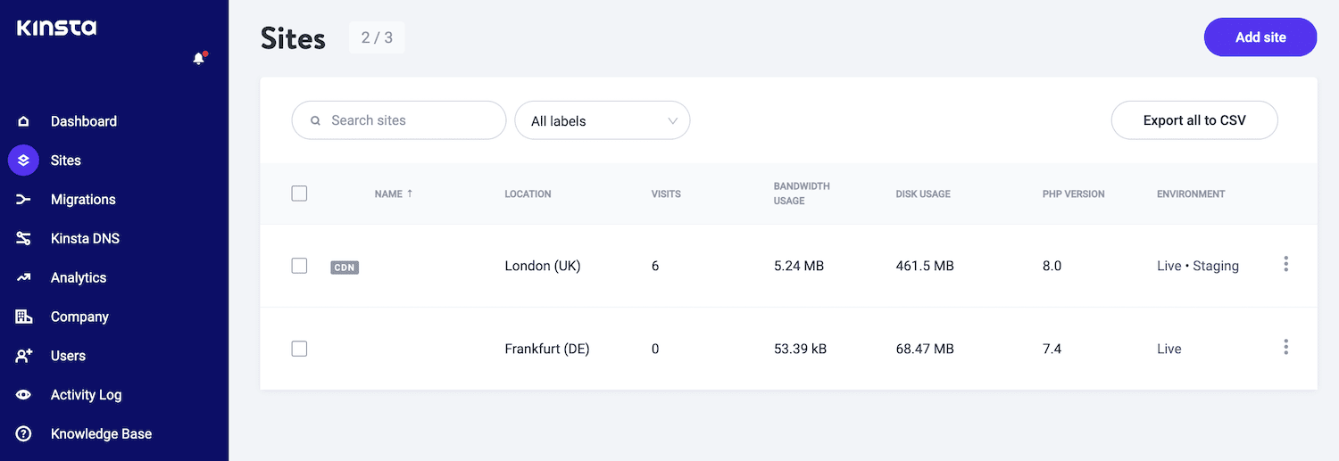The image size is (1339, 461).
Task: Click Export all to CSV
Action: tap(1193, 121)
